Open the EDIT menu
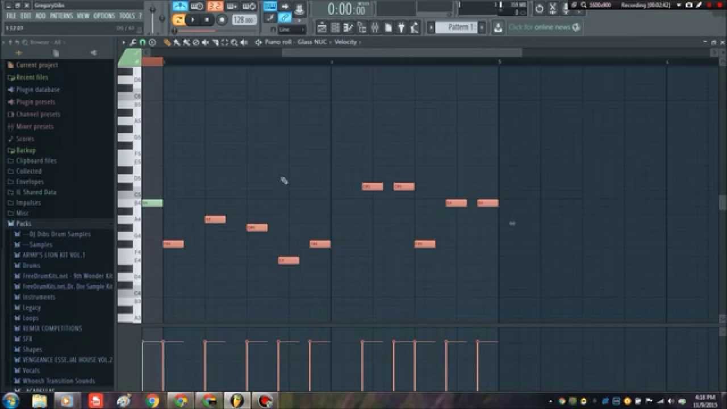The width and height of the screenshot is (727, 409). (26, 16)
